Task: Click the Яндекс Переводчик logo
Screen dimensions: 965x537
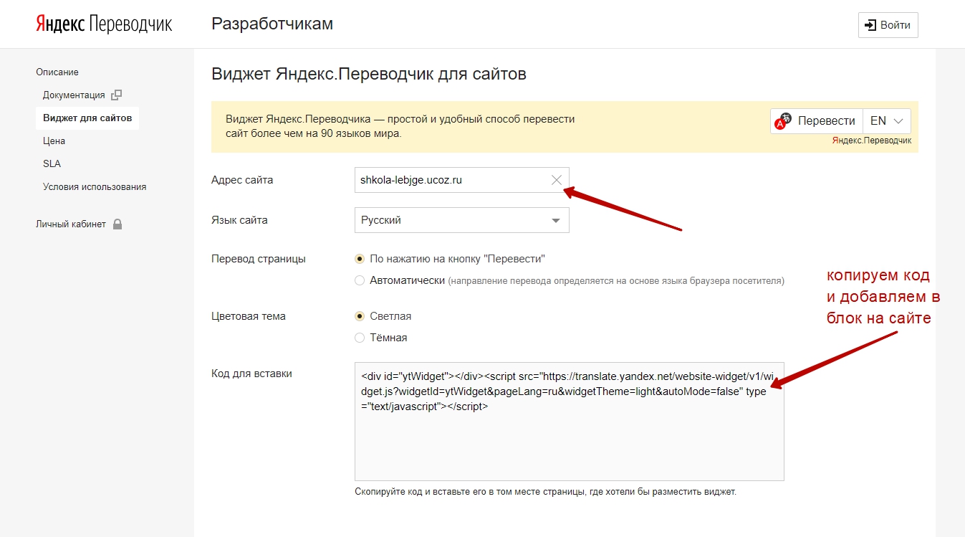Action: 105,24
